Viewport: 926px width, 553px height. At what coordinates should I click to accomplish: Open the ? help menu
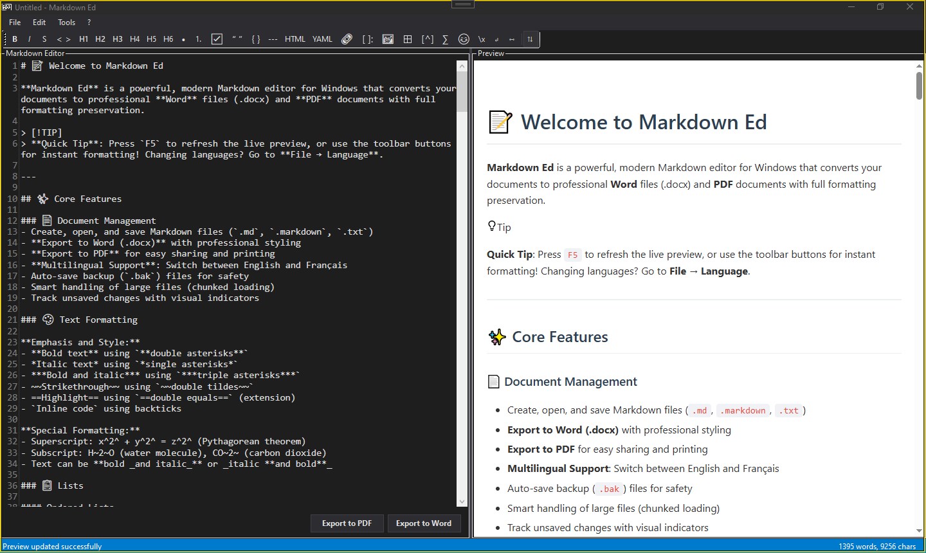[89, 22]
